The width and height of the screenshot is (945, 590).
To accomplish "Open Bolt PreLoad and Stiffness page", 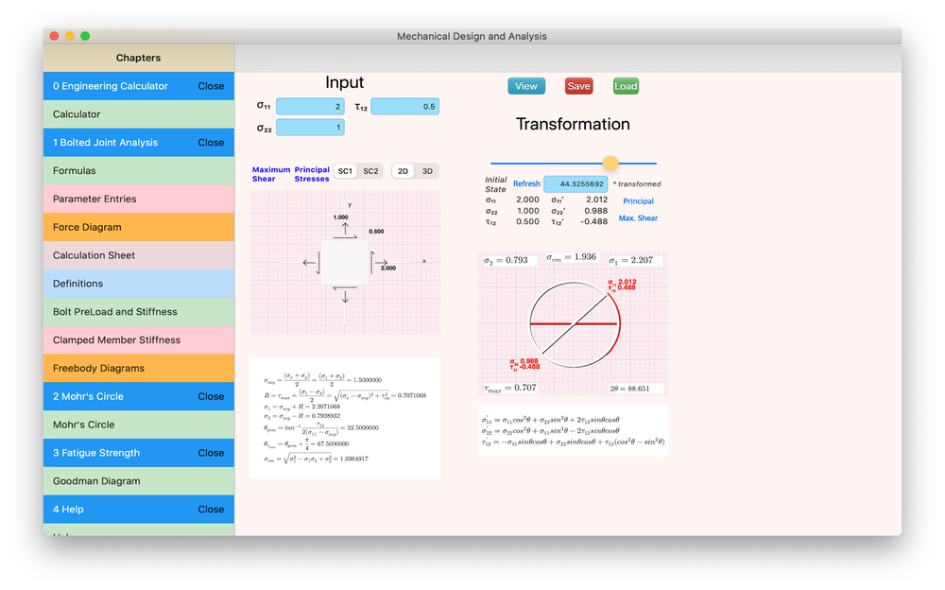I will 138,312.
